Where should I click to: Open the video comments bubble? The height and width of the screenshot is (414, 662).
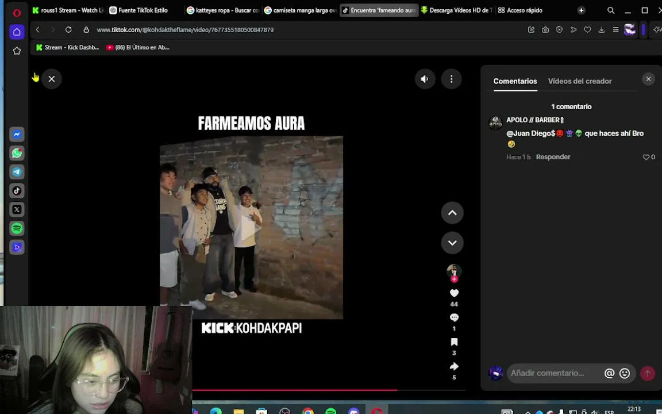coord(454,317)
